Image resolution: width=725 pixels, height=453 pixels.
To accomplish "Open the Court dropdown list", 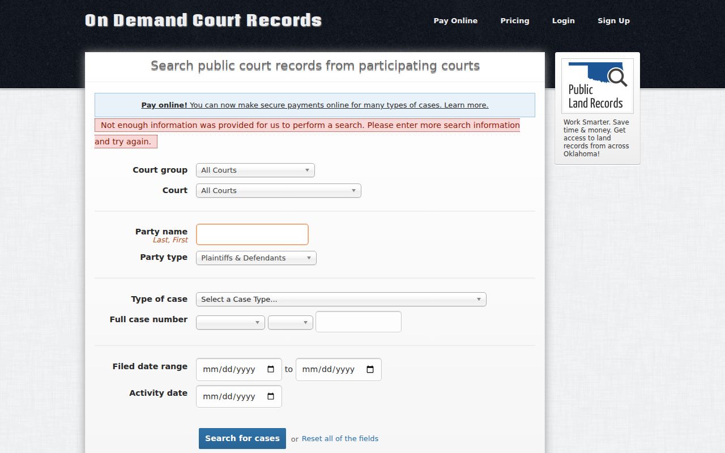I will coord(278,191).
